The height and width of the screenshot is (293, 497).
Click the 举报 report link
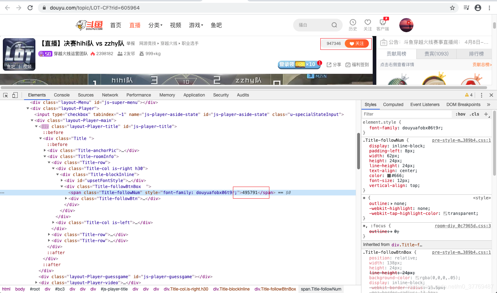131,43
